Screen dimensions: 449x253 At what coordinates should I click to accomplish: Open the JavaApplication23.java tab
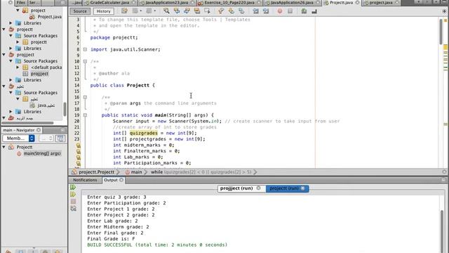[x=168, y=3]
